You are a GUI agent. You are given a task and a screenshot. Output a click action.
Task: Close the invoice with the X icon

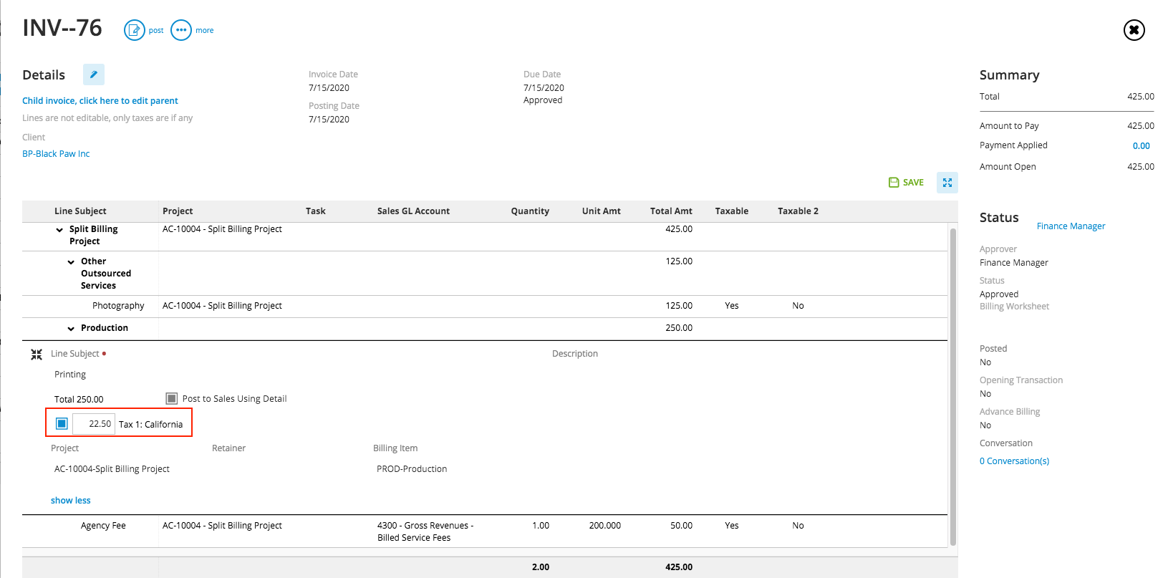[x=1134, y=30]
